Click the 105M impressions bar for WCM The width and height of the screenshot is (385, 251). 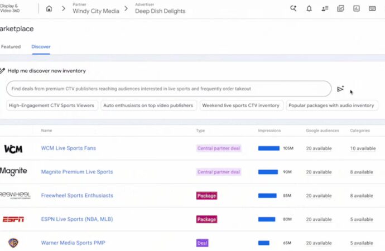269,148
